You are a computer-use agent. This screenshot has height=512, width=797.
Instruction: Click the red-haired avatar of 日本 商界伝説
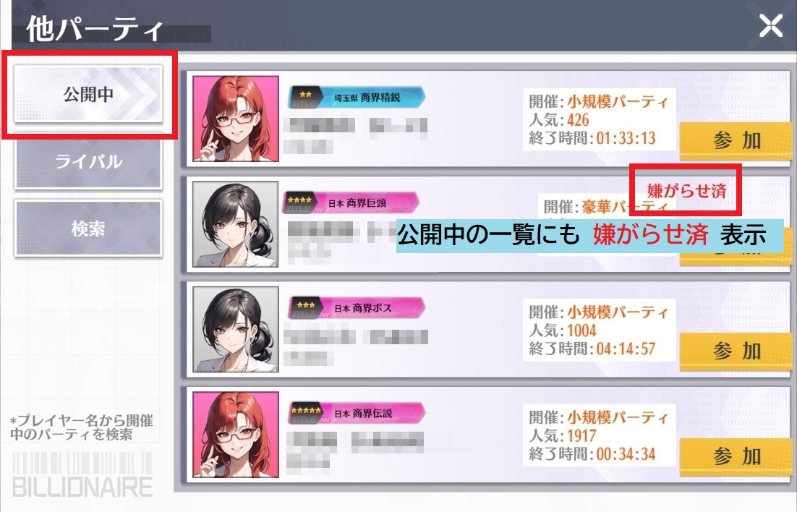[x=236, y=435]
